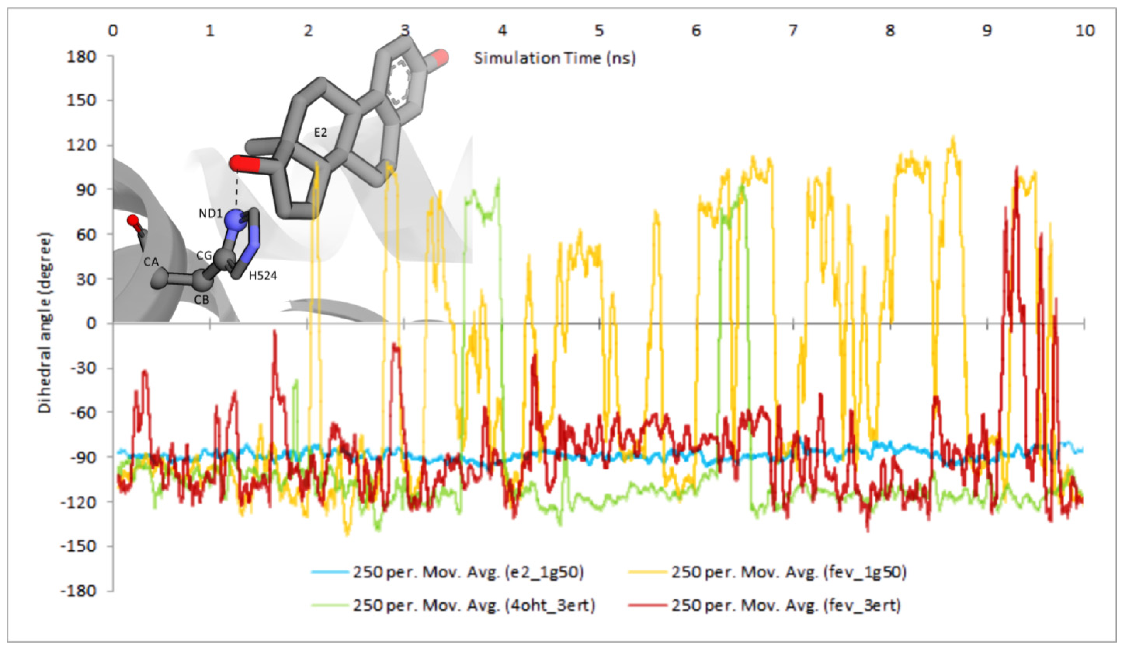
Task: Click the yellow legend line swatch
Action: [647, 572]
